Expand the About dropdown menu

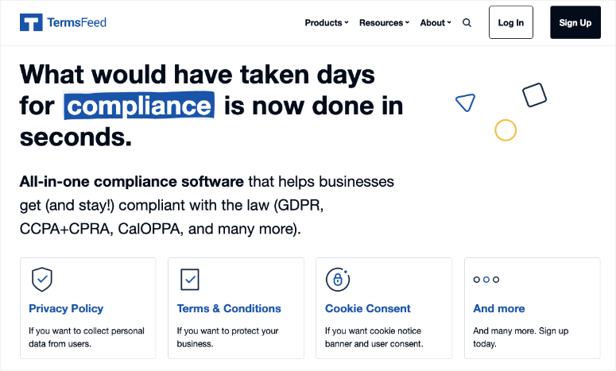436,23
